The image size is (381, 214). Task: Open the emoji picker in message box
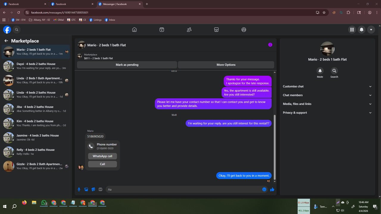tap(264, 189)
